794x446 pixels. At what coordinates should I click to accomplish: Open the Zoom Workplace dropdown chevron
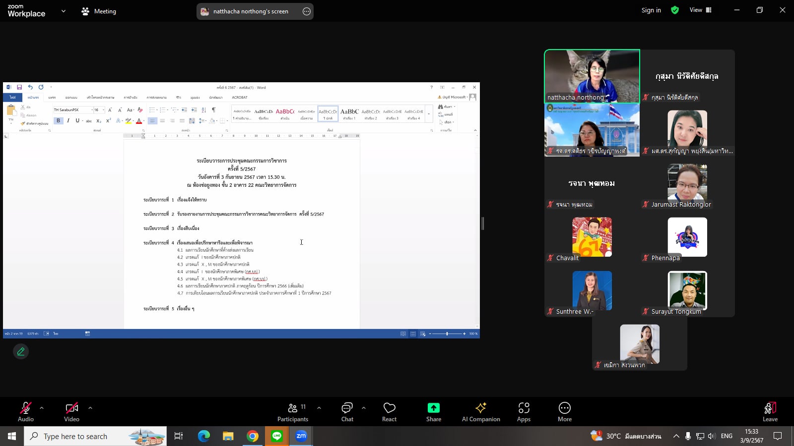(64, 11)
